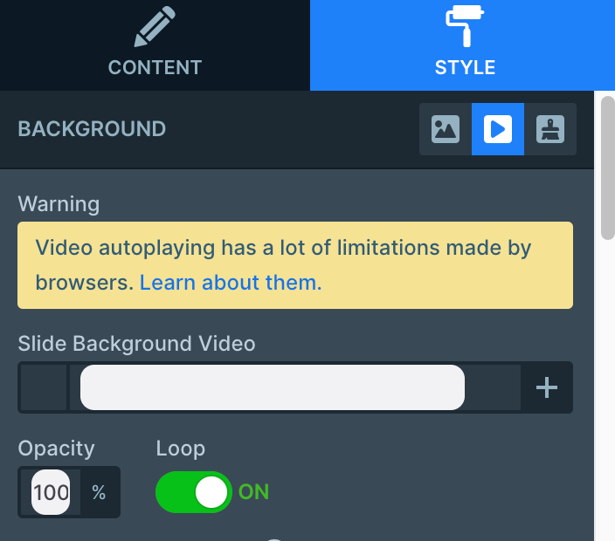Select the video background type icon
This screenshot has height=541, width=615.
(x=498, y=129)
